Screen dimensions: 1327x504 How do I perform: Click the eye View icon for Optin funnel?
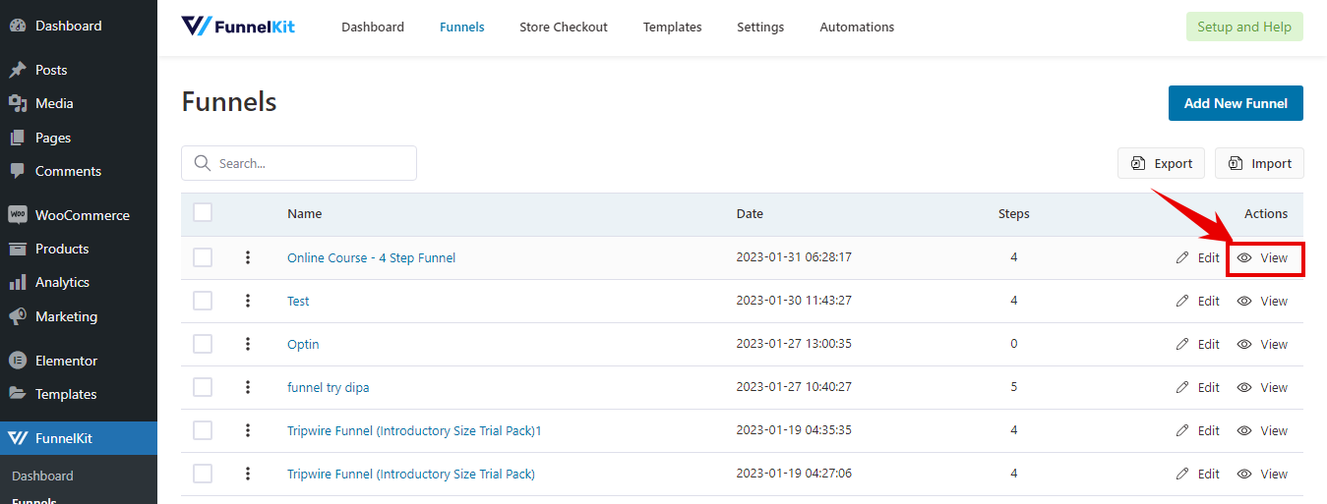(x=1244, y=344)
